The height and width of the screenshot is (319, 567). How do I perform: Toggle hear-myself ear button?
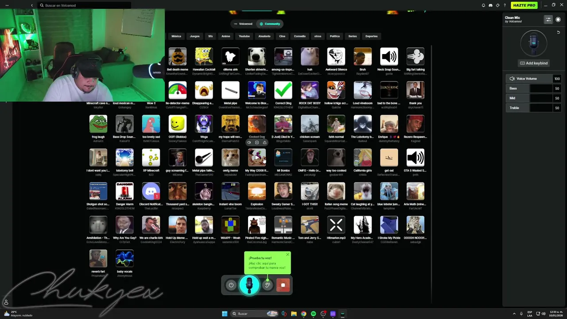point(267,285)
